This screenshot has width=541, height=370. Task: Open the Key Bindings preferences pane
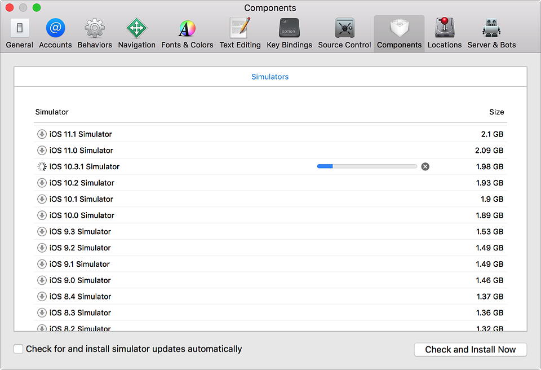[x=289, y=33]
